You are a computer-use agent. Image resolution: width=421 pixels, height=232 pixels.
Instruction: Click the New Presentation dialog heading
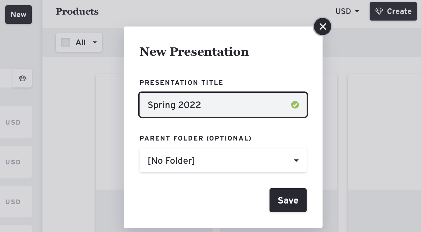point(194,52)
